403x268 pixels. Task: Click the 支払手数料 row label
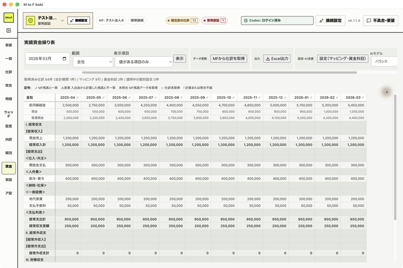click(37, 206)
